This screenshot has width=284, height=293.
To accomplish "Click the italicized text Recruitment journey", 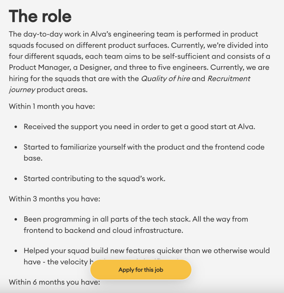I will click(x=229, y=79).
